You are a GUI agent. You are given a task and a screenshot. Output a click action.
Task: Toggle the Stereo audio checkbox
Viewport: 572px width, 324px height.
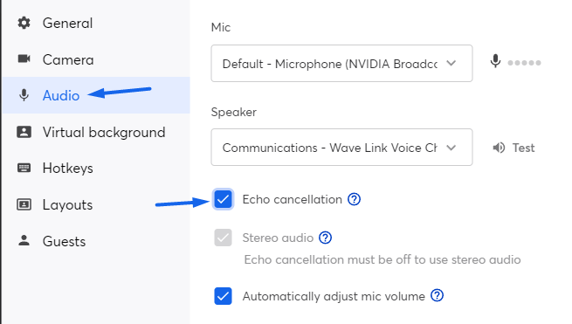[x=223, y=238]
